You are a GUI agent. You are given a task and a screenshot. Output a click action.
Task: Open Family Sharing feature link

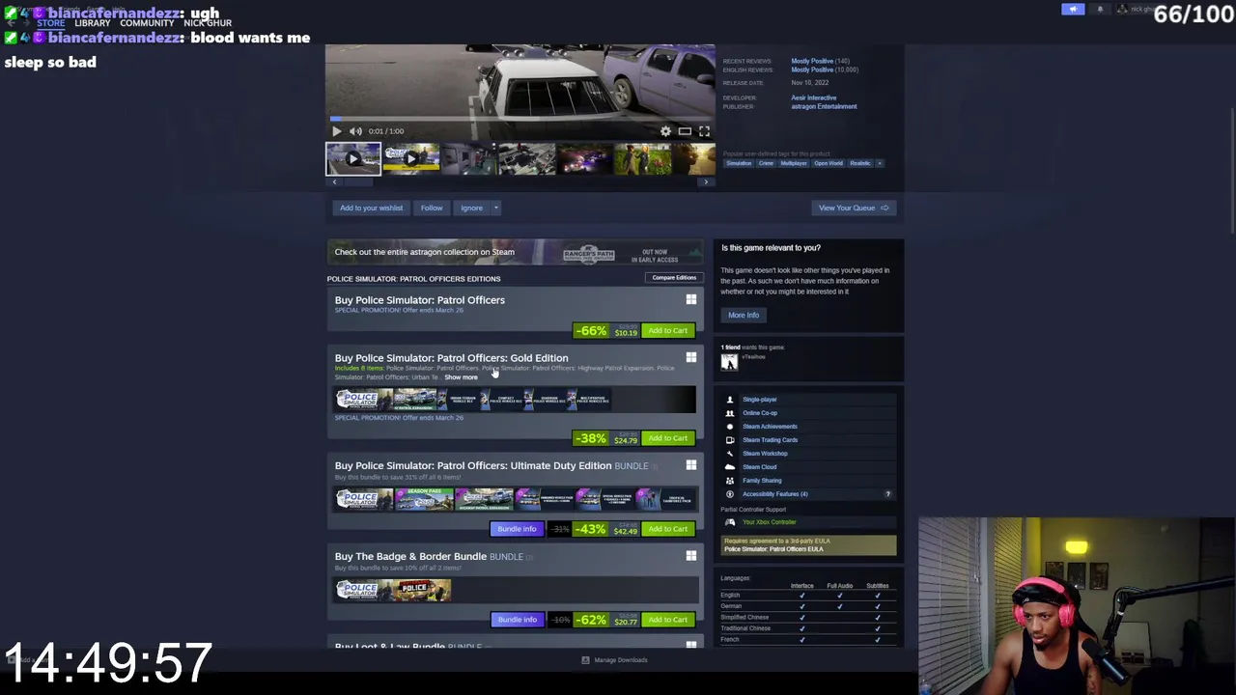click(x=762, y=481)
